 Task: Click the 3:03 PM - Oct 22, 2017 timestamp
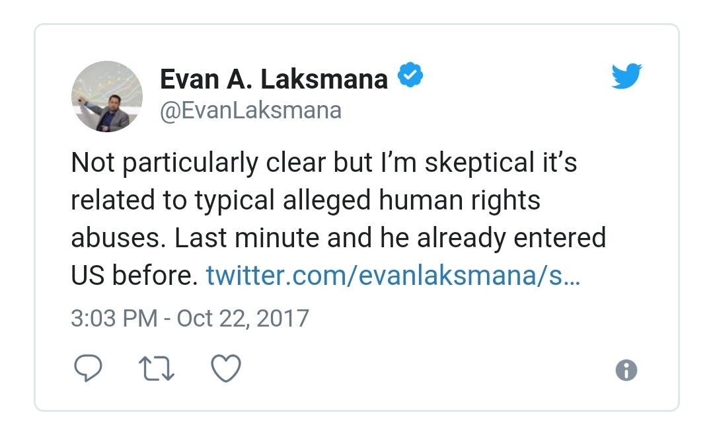pos(190,318)
